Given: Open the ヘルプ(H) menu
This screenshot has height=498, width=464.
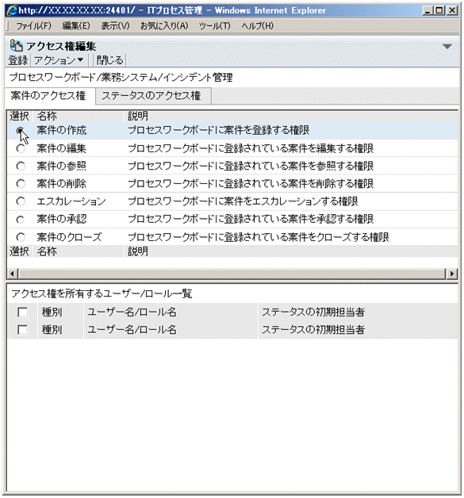Looking at the screenshot, I should (x=257, y=25).
